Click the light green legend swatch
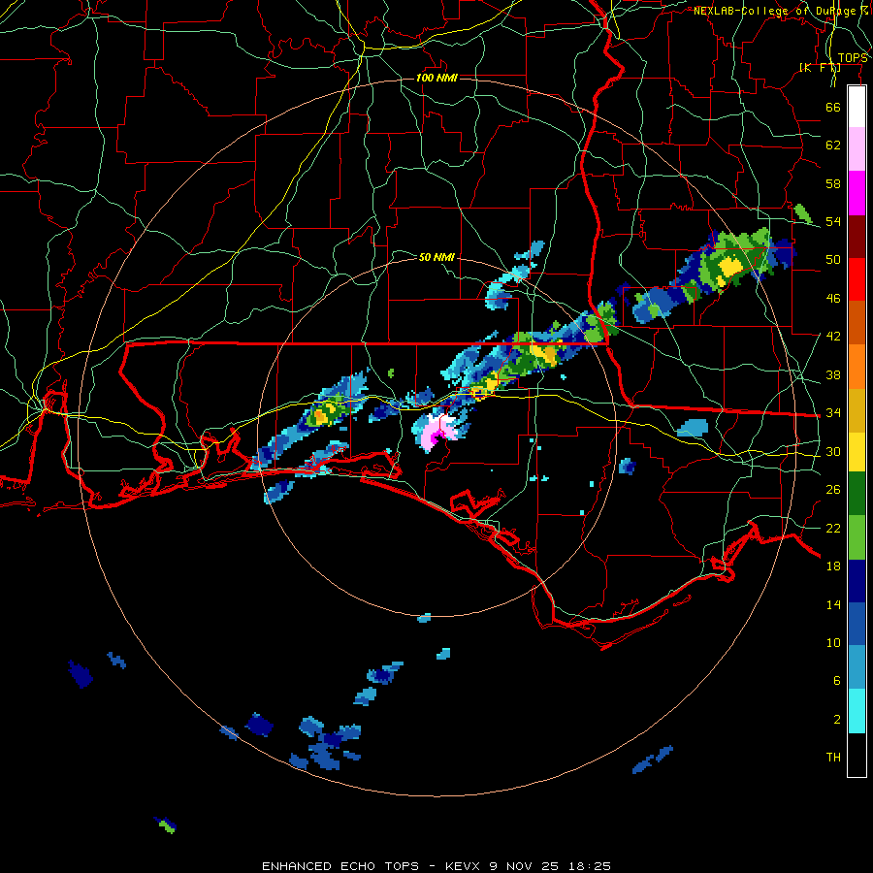 coord(857,537)
